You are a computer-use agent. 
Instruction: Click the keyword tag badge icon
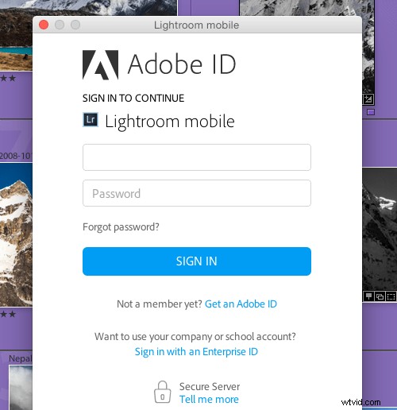pyautogui.click(x=368, y=296)
